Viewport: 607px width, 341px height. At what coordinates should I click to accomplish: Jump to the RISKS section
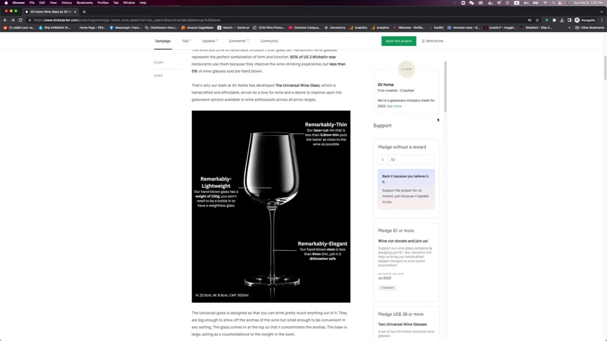158,75
